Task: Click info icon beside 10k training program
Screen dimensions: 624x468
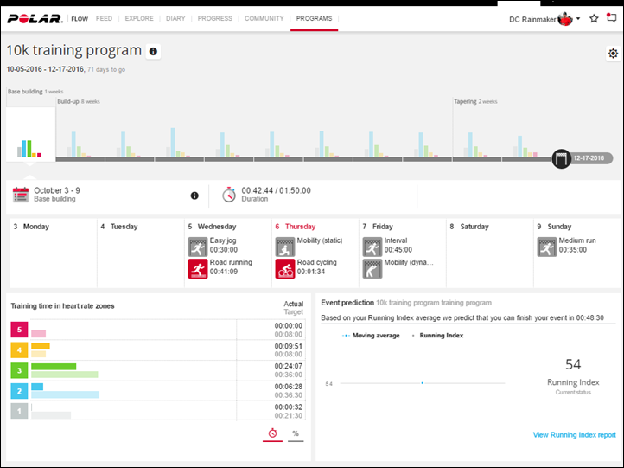Action: click(153, 52)
